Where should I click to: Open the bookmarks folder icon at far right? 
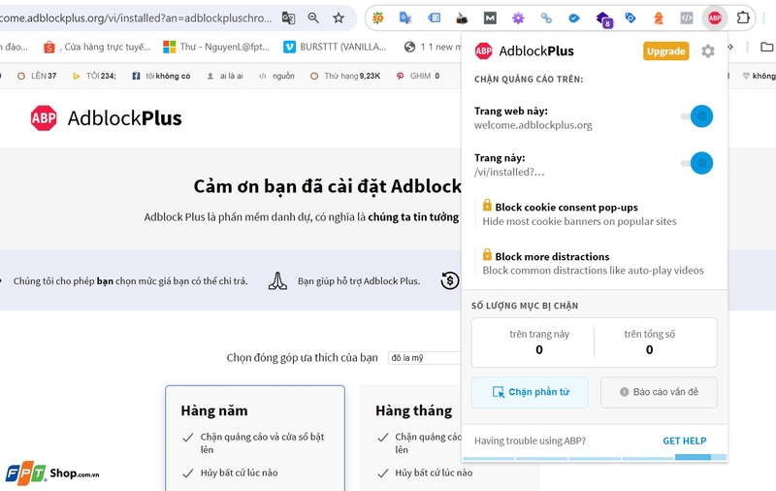(766, 47)
